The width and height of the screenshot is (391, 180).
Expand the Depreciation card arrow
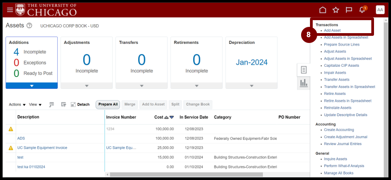coord(251,86)
